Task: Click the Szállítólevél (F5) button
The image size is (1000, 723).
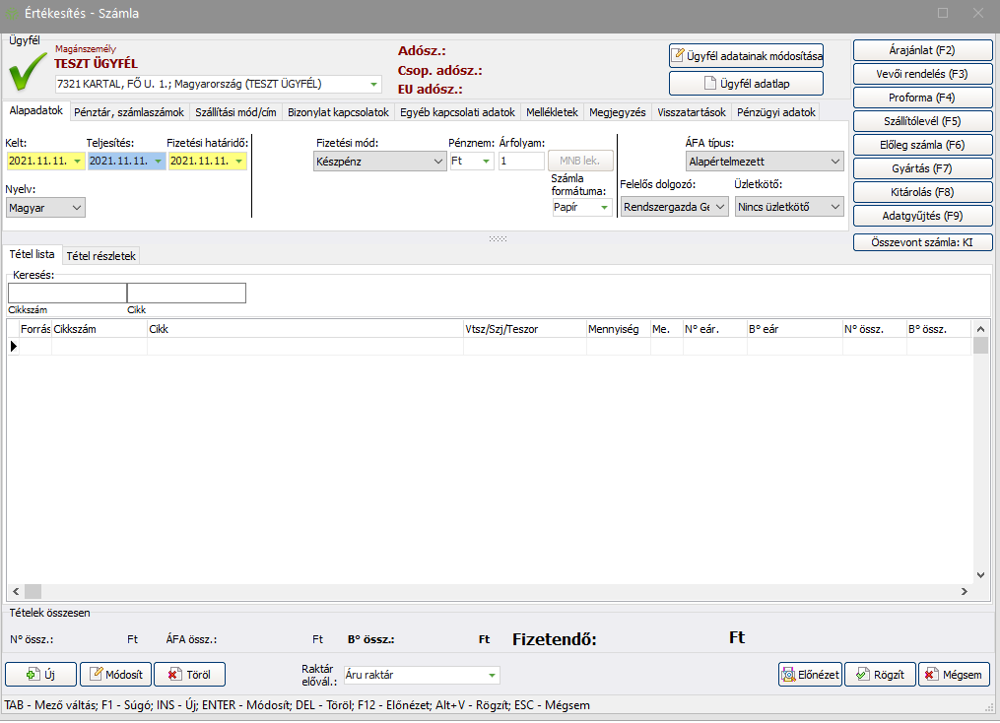Action: [922, 121]
